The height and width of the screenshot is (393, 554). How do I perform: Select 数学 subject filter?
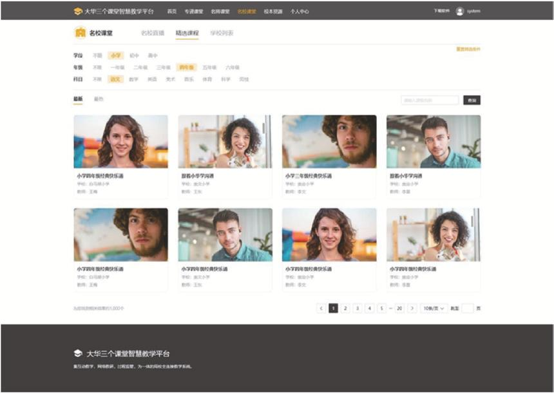(133, 79)
